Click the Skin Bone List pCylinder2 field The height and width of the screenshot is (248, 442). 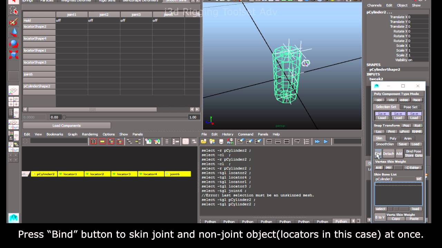tap(395, 179)
